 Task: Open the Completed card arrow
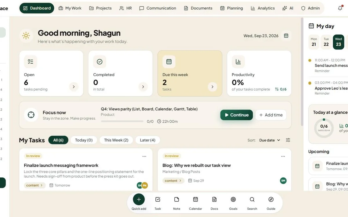coord(143,87)
